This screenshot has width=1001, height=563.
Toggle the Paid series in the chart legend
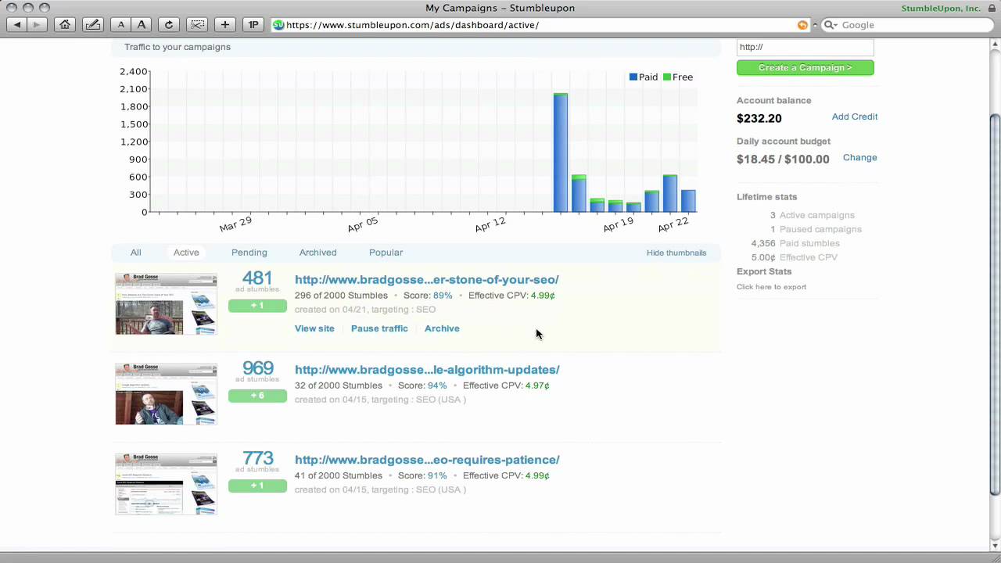tap(643, 77)
